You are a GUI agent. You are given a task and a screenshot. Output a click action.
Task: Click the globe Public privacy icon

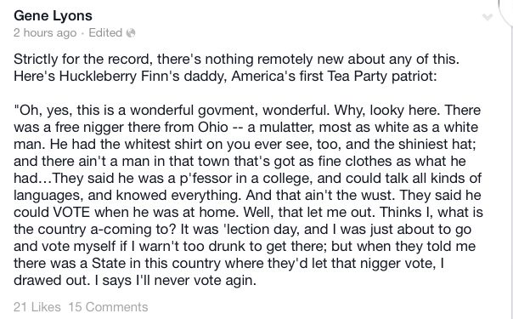point(131,33)
